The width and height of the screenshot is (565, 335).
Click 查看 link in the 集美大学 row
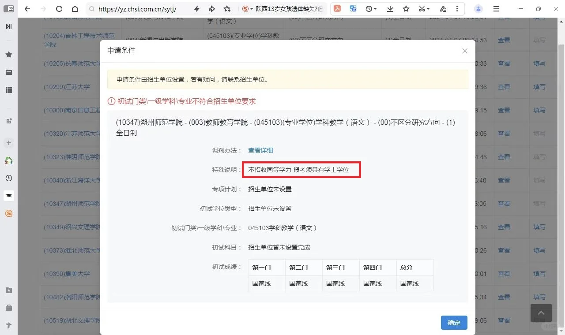pos(504,274)
